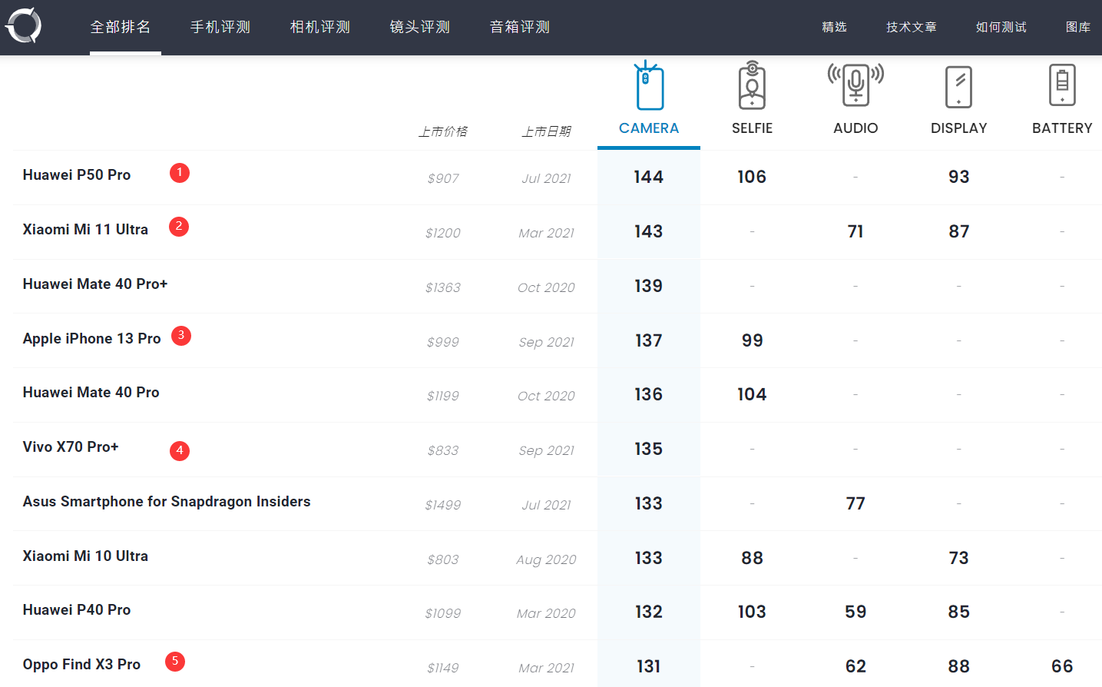Click launch date Sep 2021 for iPhone 13 Pro
The width and height of the screenshot is (1102, 687).
tap(546, 343)
